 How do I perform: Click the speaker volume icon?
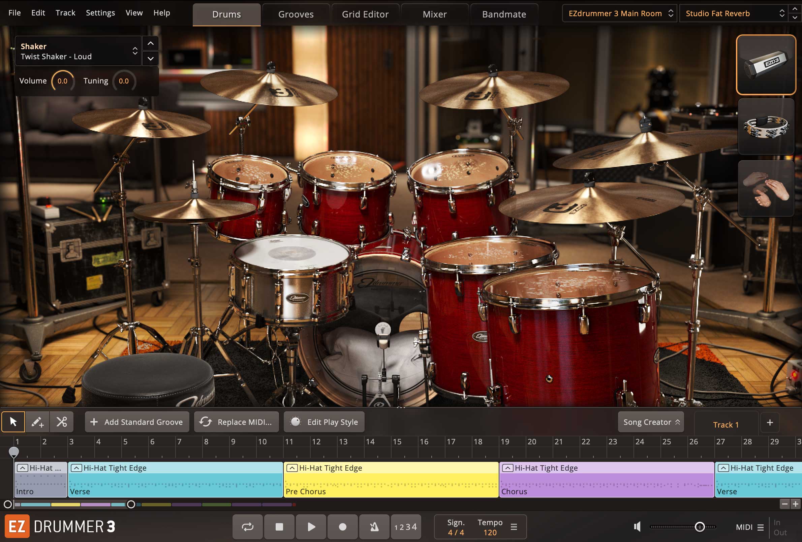coord(638,527)
